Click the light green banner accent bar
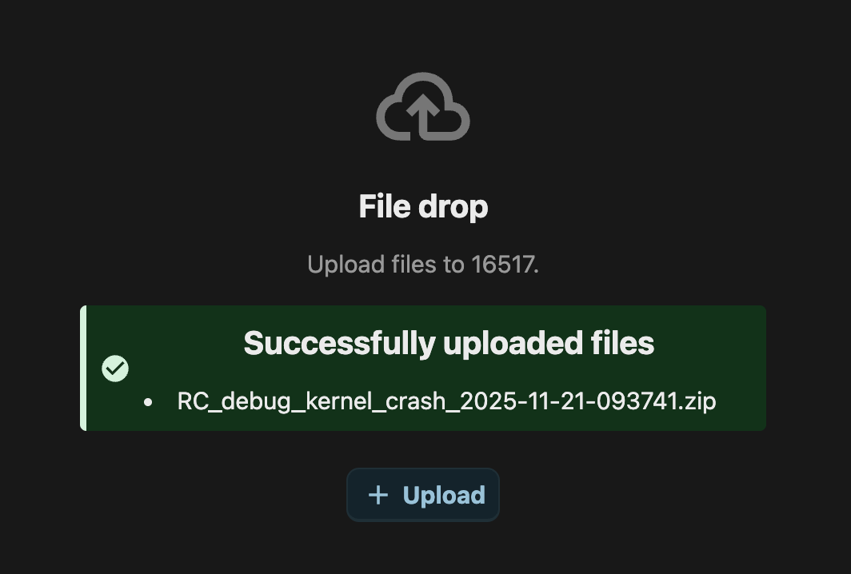851x574 pixels. coord(83,369)
